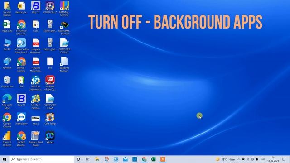Select the Power BI Desktop shortcut
The height and width of the screenshot is (163, 290).
pos(7,136)
